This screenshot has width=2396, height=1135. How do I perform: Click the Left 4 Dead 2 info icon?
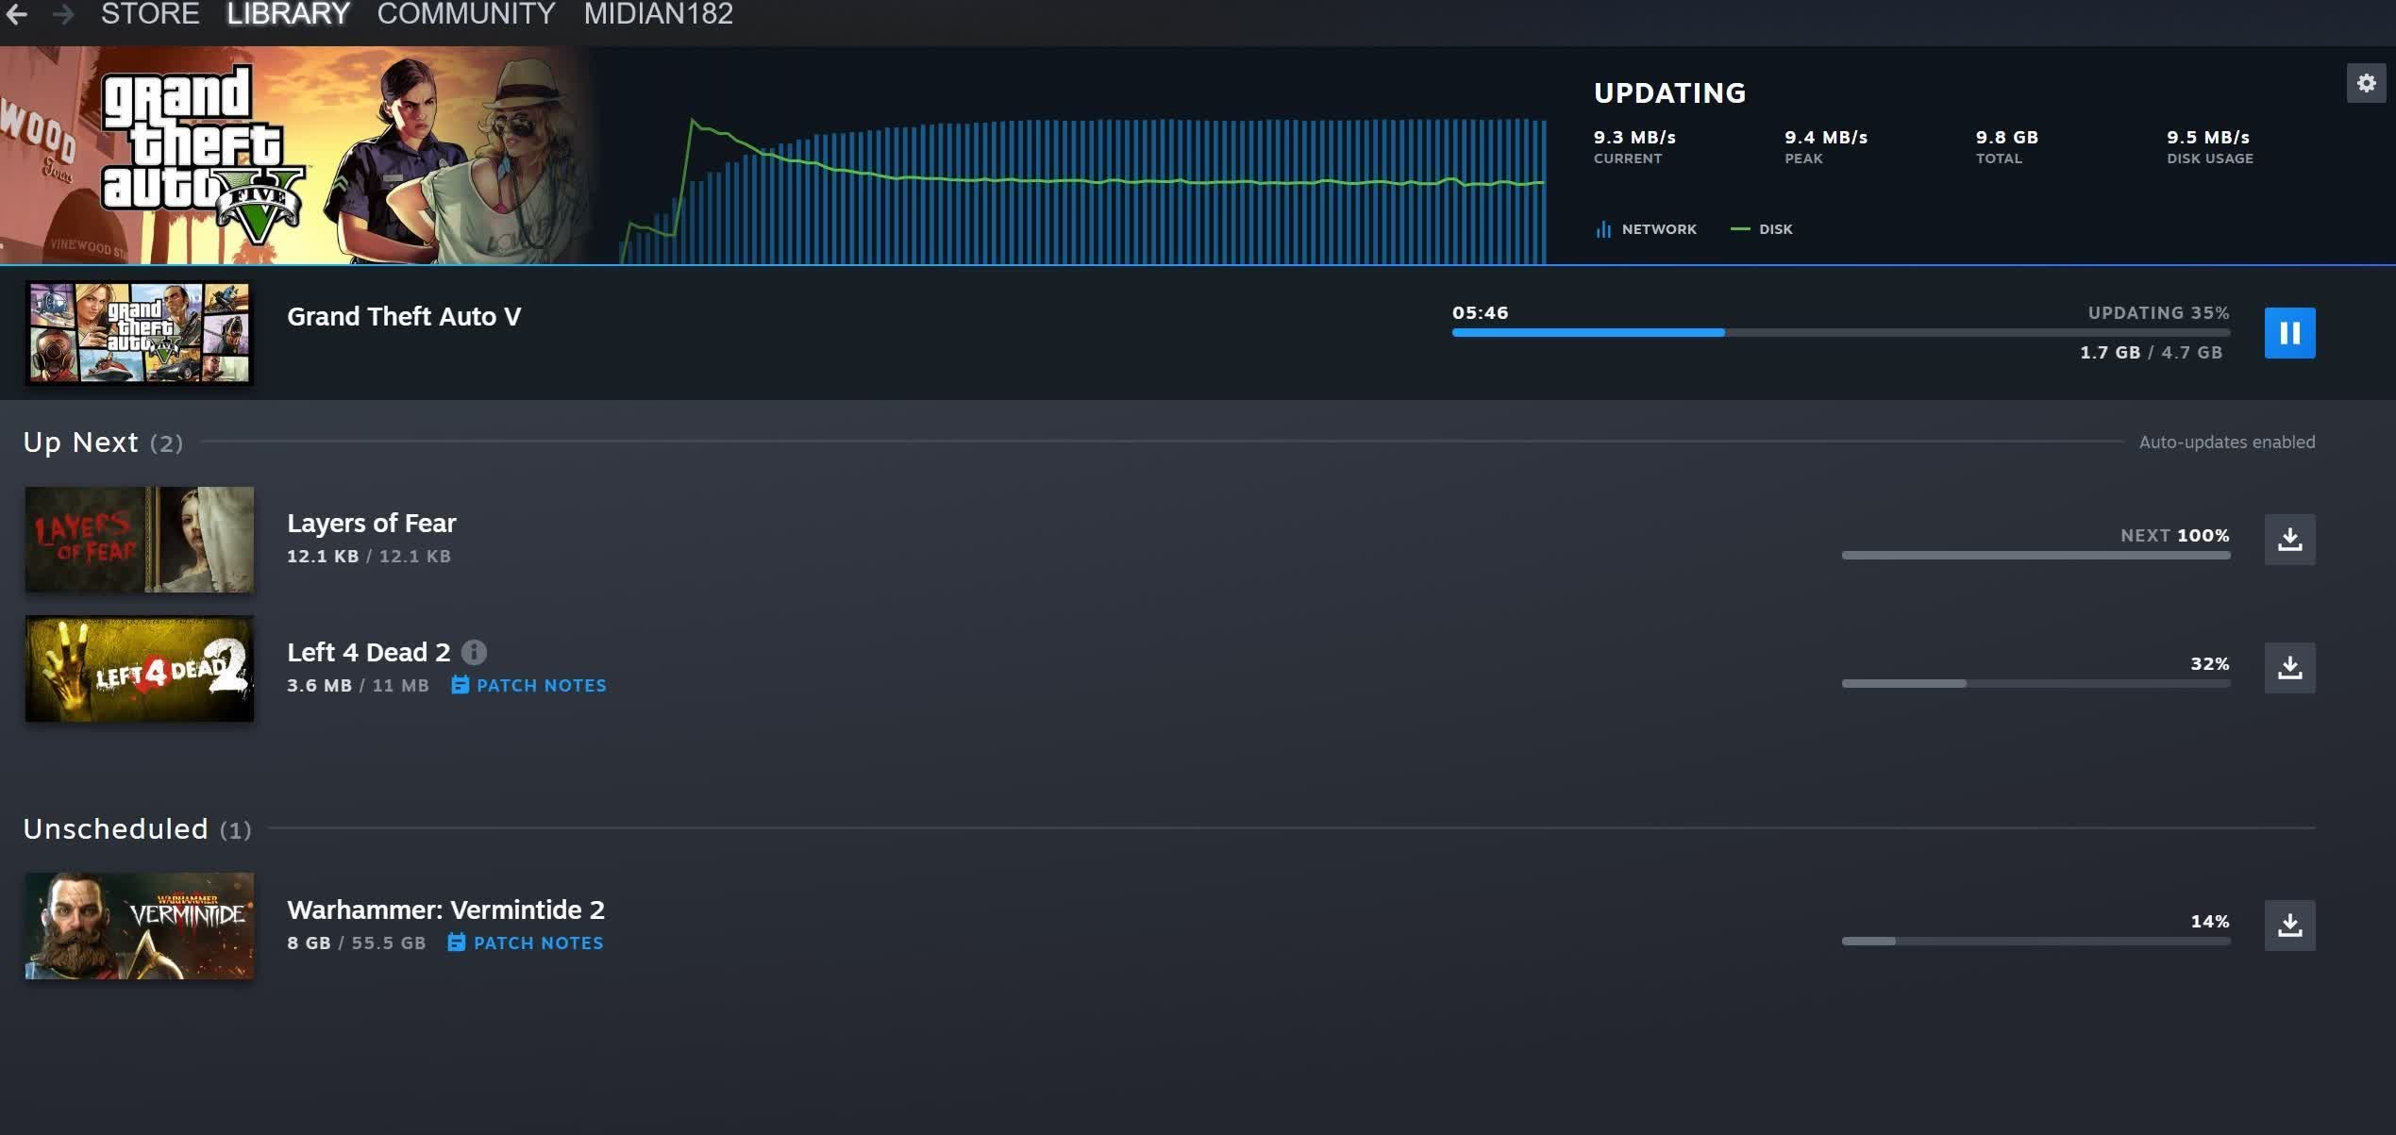[474, 652]
